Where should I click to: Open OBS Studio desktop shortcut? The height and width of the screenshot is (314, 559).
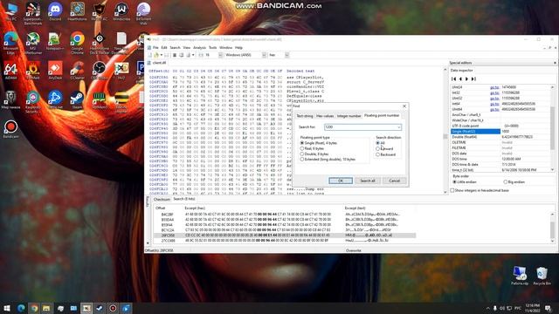tap(99, 71)
